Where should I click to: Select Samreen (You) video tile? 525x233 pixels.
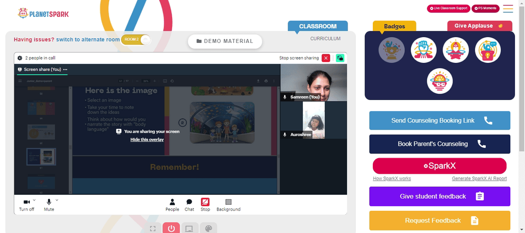313,82
